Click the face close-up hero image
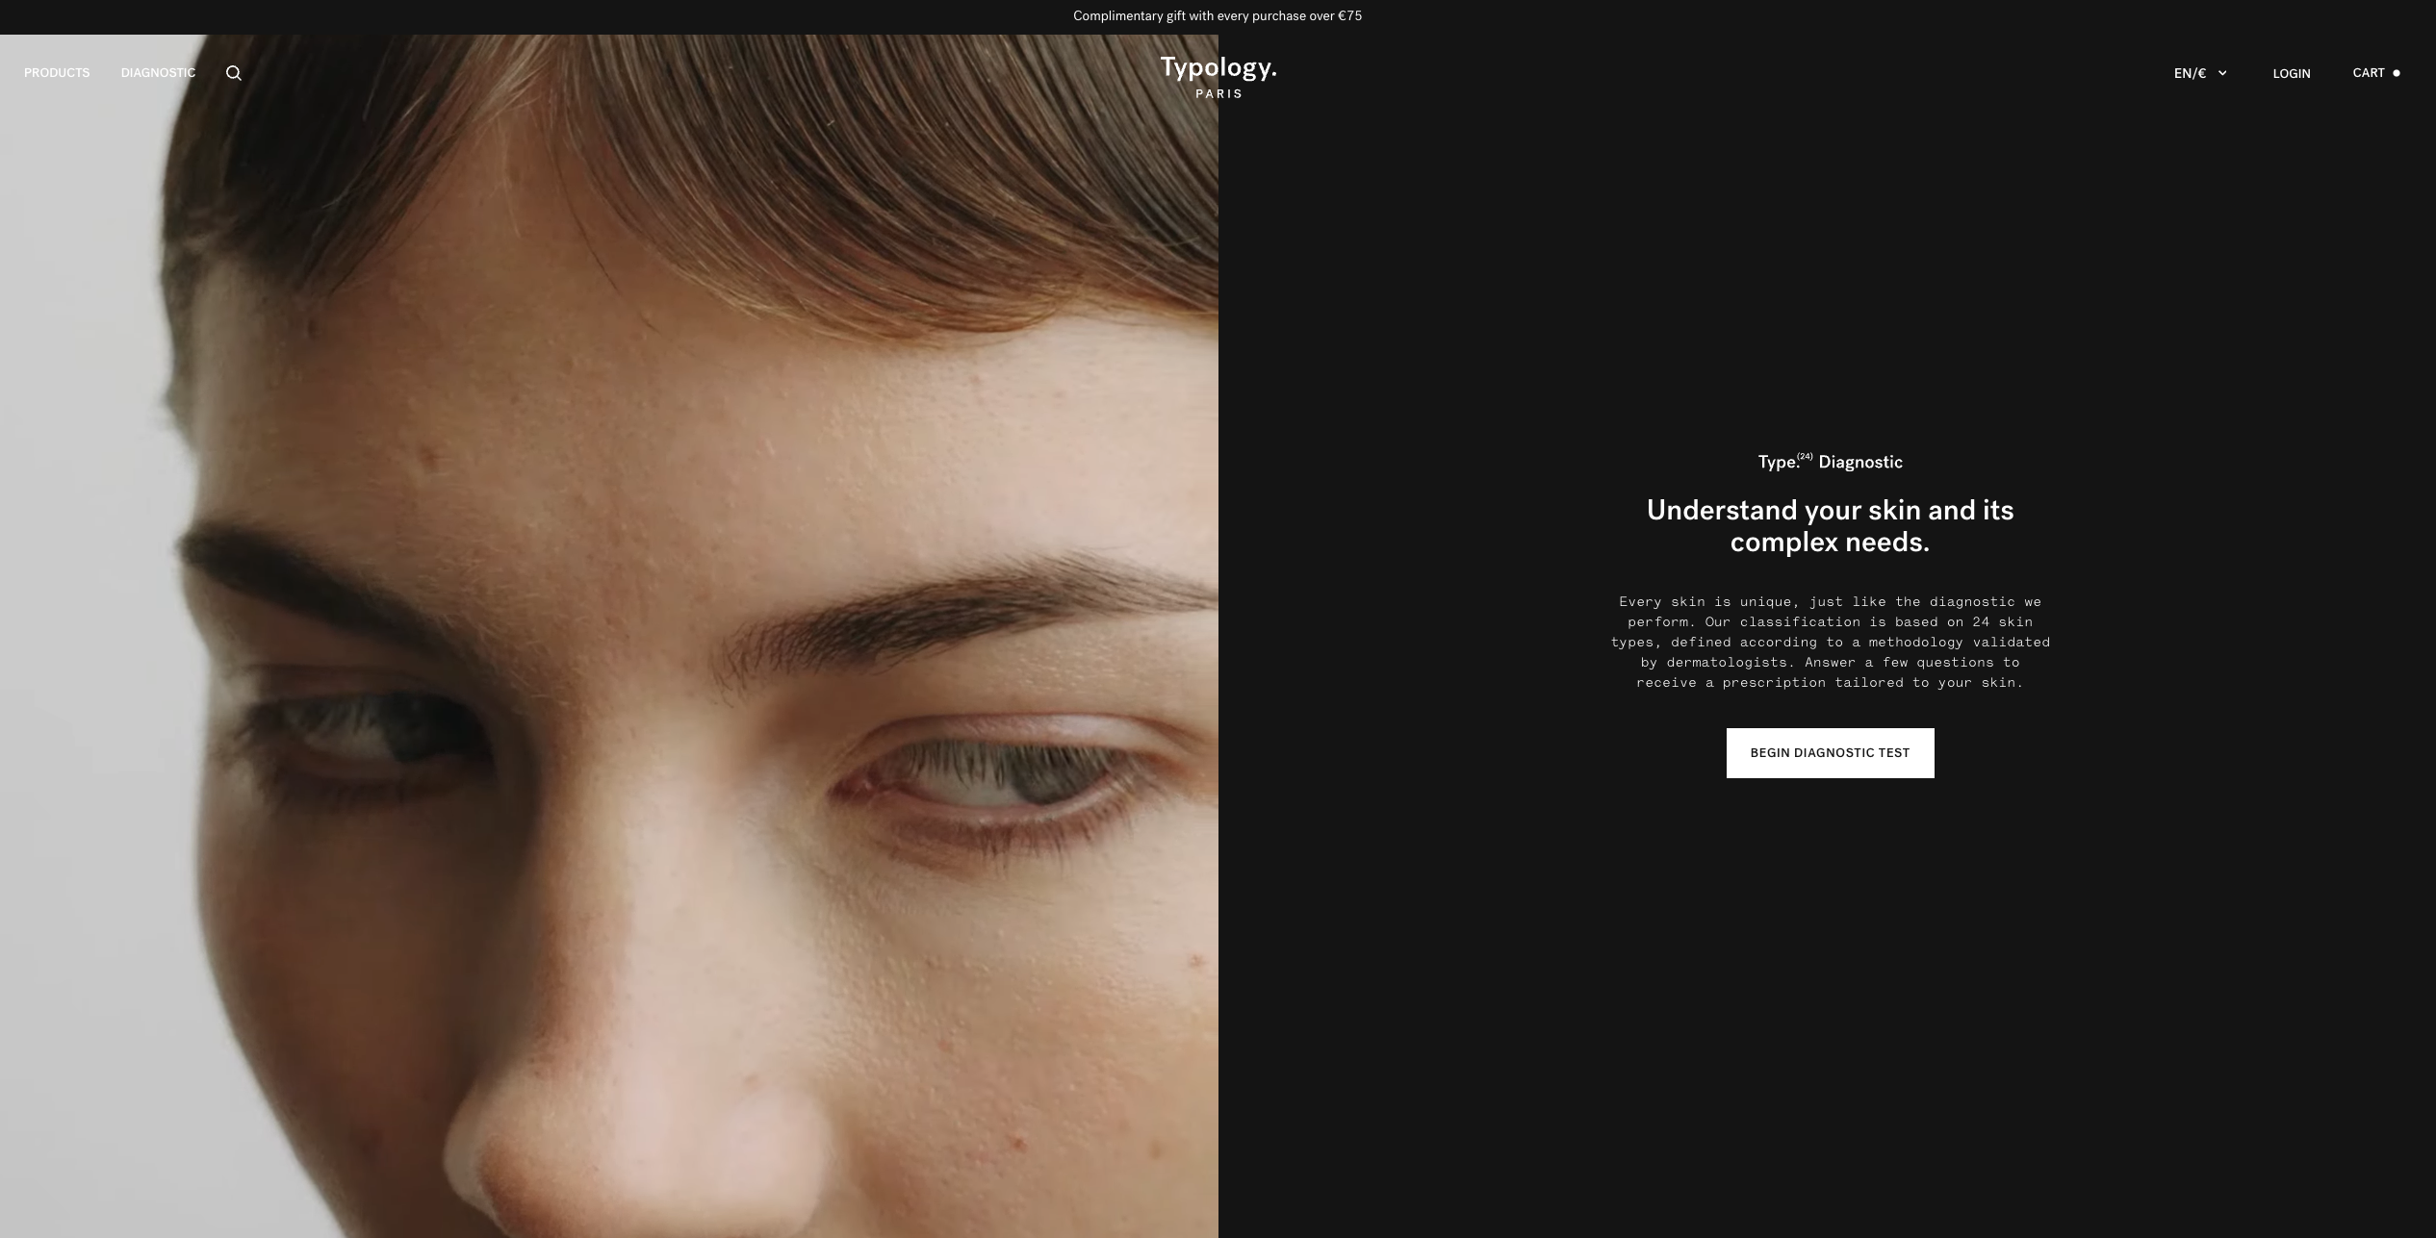This screenshot has width=2436, height=1238. [609, 636]
